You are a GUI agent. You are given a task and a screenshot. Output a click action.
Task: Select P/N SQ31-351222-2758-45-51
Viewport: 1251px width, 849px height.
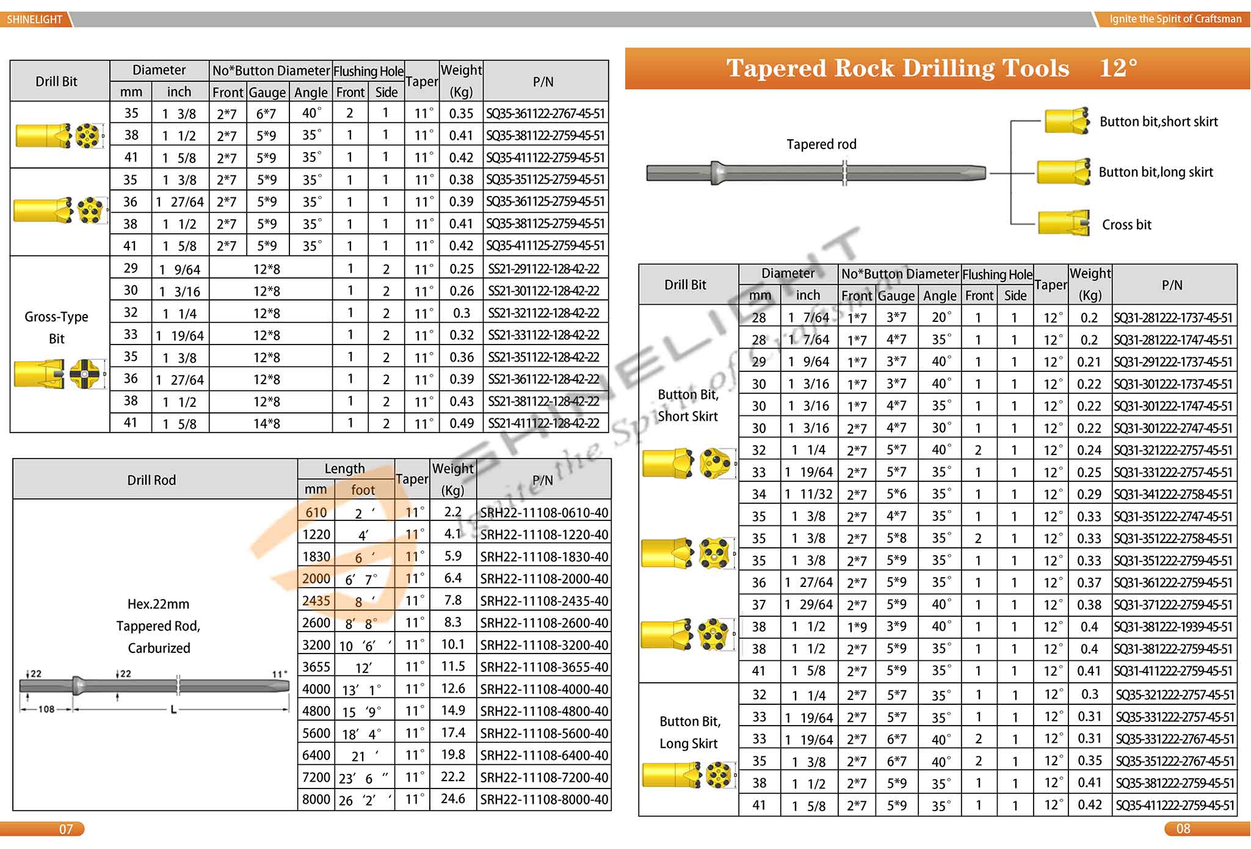1173,539
